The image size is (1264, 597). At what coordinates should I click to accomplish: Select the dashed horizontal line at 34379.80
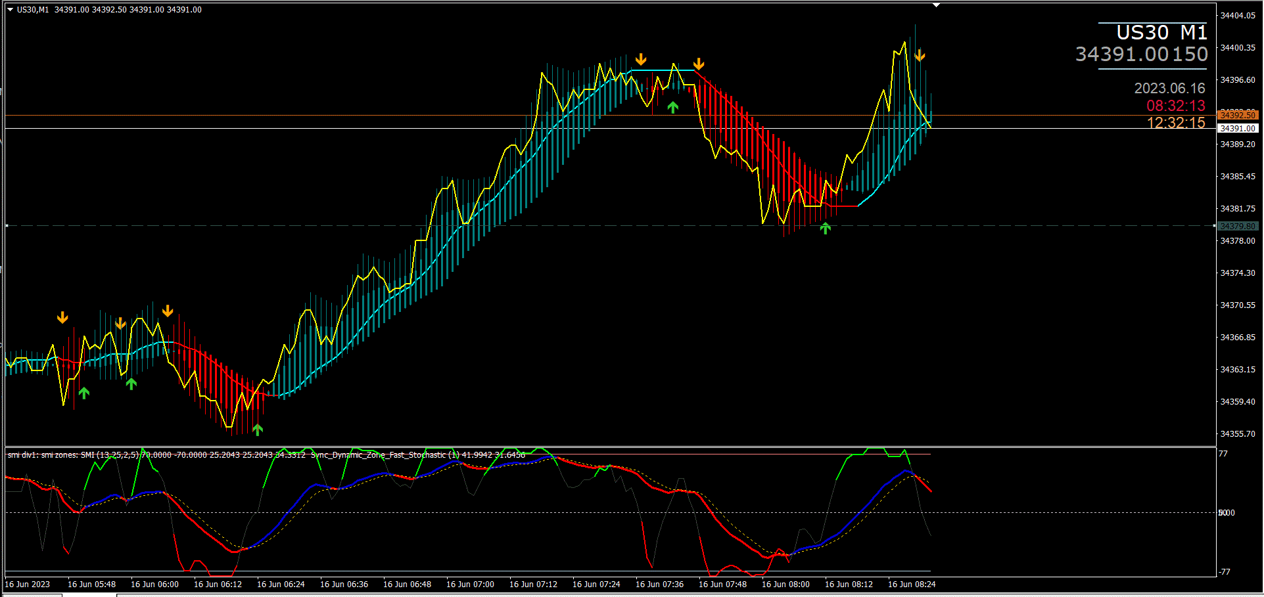tap(610, 226)
